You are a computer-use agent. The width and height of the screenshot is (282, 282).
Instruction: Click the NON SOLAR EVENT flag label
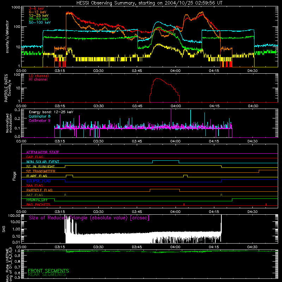pyautogui.click(x=43, y=162)
